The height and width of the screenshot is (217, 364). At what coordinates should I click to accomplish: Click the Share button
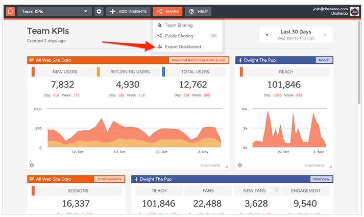(167, 11)
